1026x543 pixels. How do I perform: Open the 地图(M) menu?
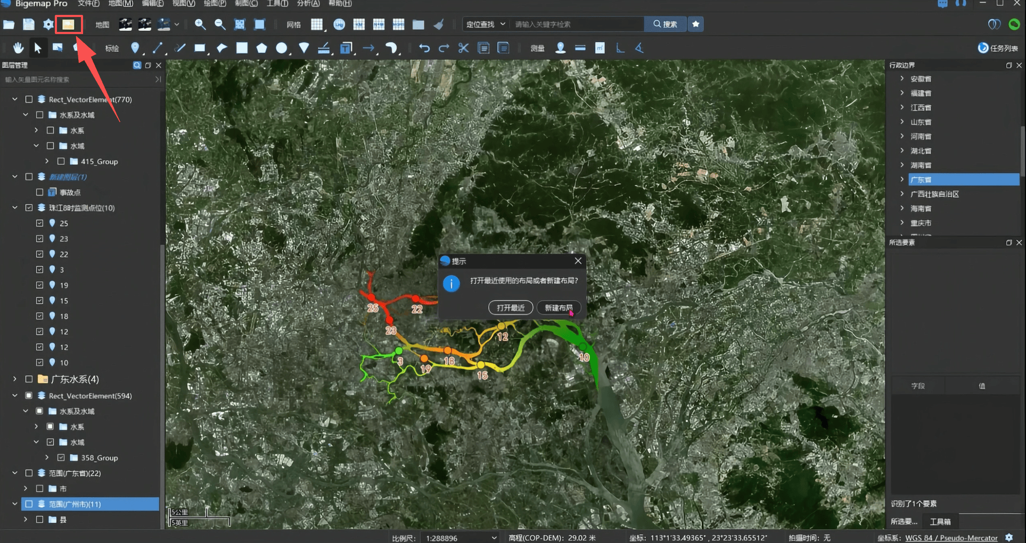pyautogui.click(x=121, y=3)
